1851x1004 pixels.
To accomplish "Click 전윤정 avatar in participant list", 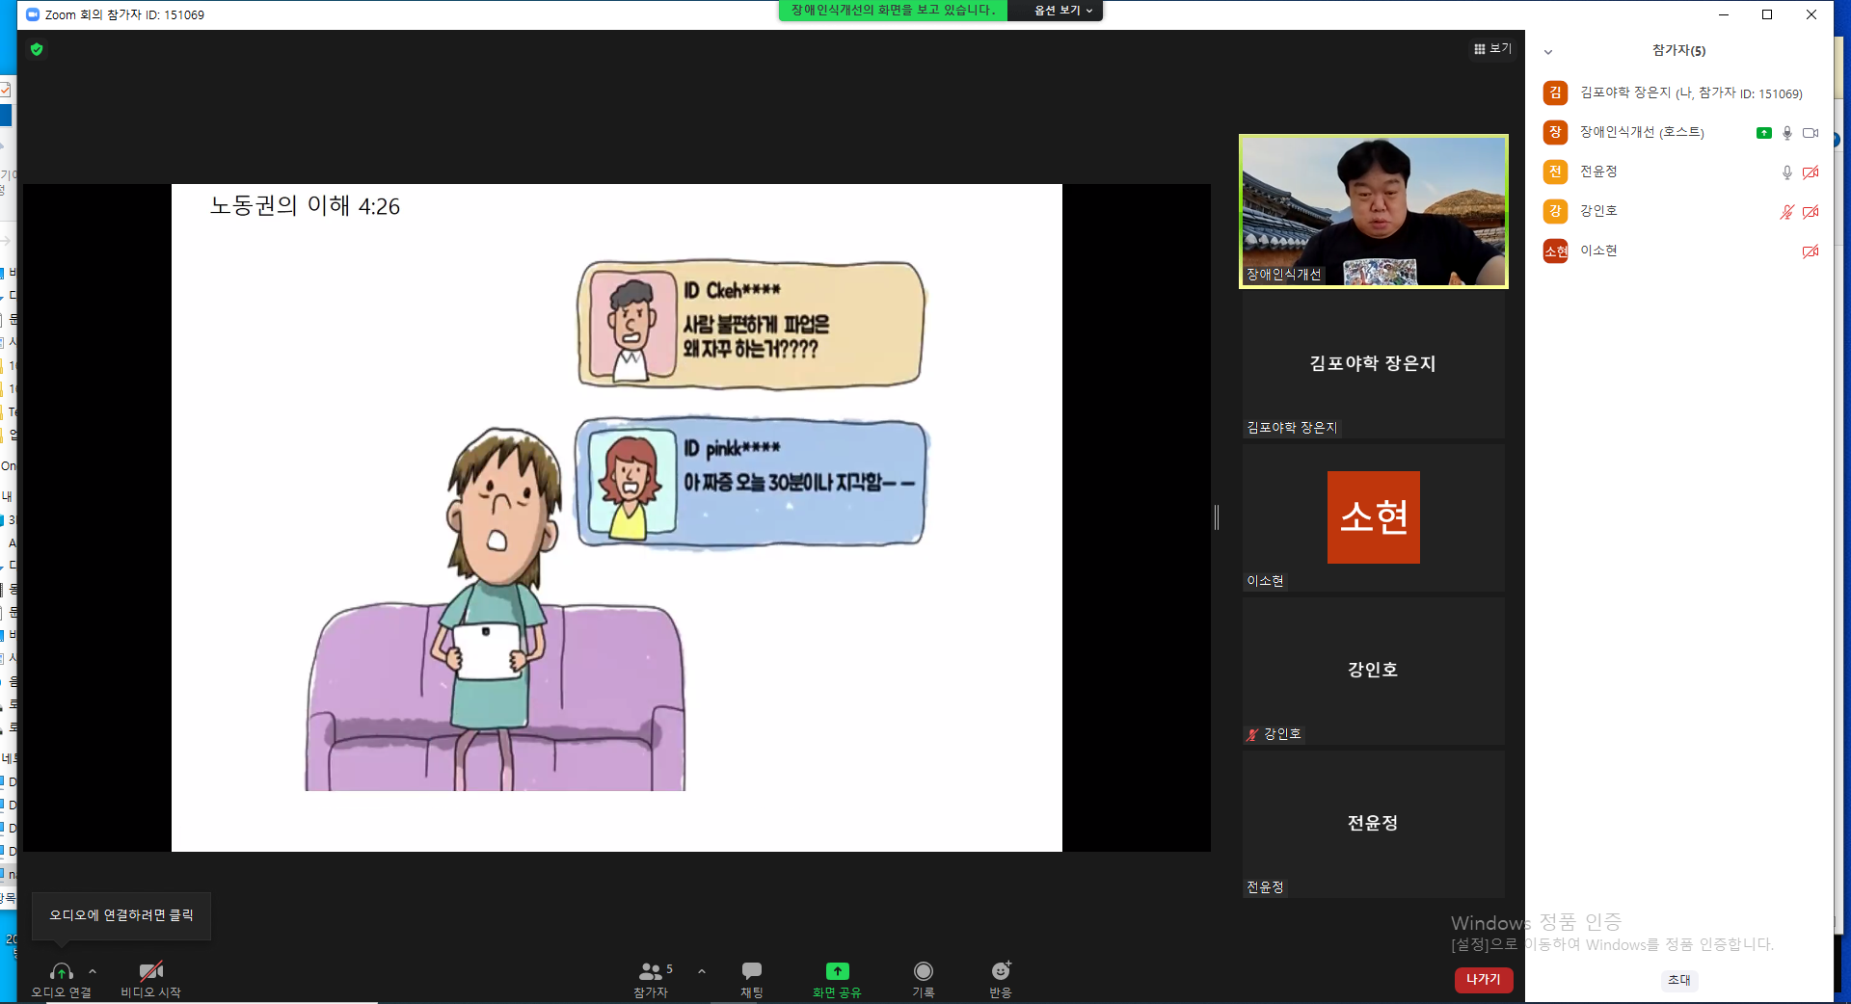I will (1555, 172).
